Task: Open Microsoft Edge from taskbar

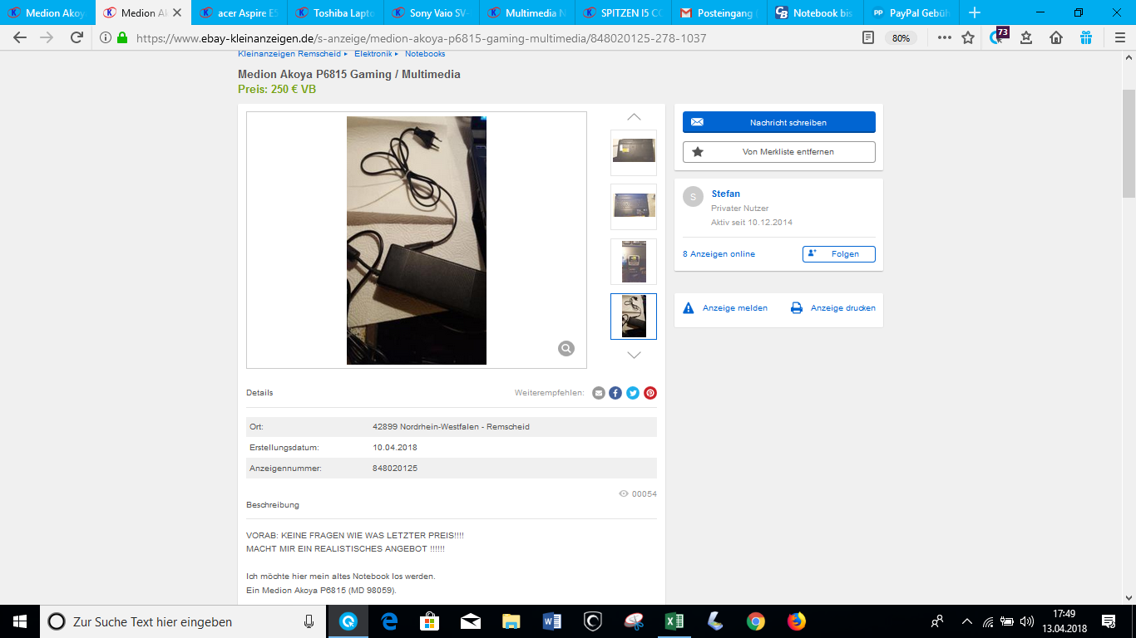Action: click(389, 621)
